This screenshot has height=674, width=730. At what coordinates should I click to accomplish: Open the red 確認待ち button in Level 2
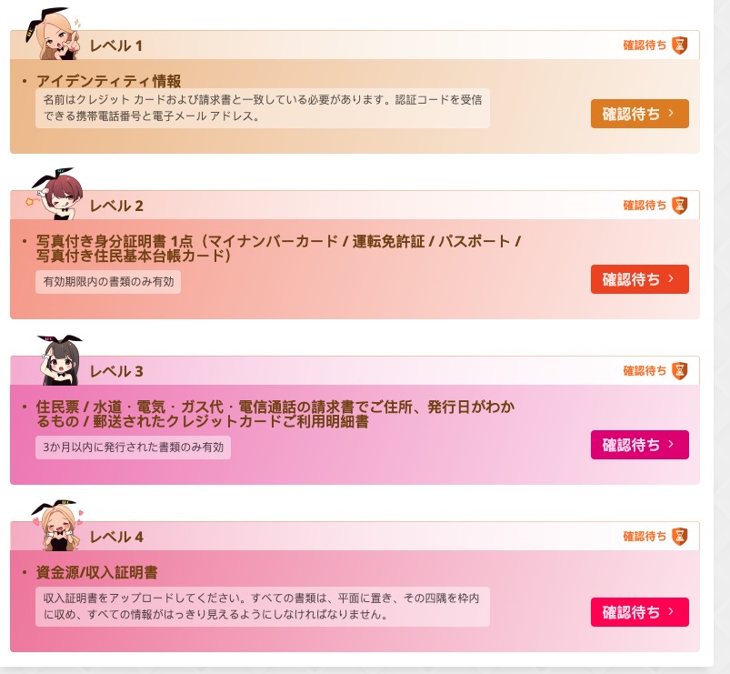640,279
